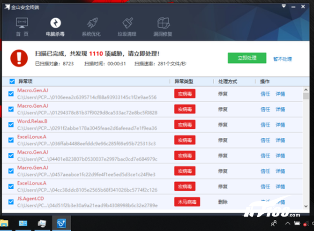The width and height of the screenshot is (314, 231).
Task: Click the 暂不处理 link
Action: point(283,59)
